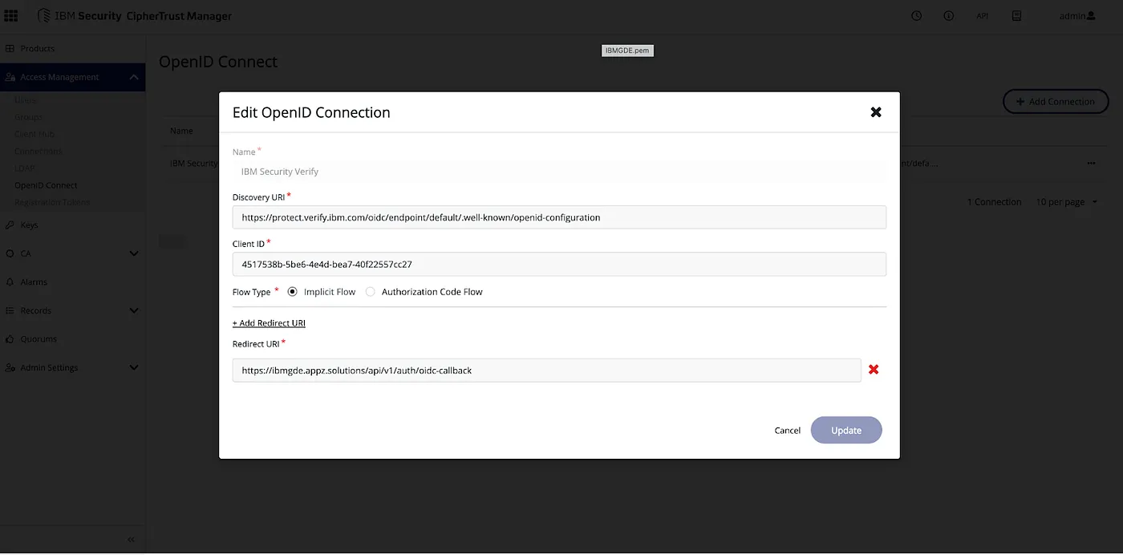1123x555 pixels.
Task: Remove redirect URI with red X icon
Action: coord(874,370)
